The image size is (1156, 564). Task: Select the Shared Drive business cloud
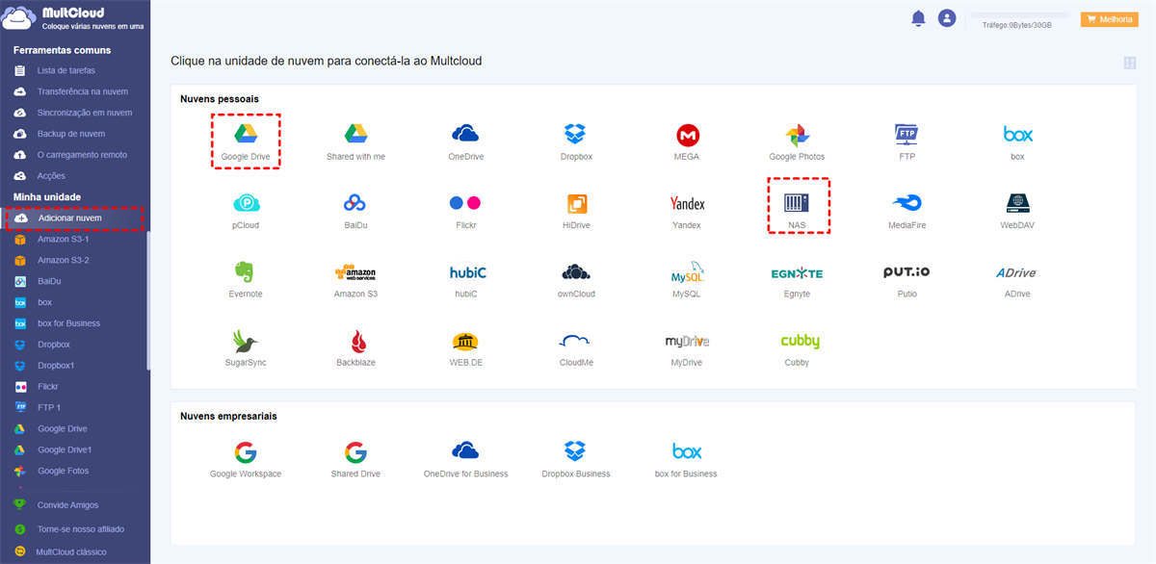(355, 452)
